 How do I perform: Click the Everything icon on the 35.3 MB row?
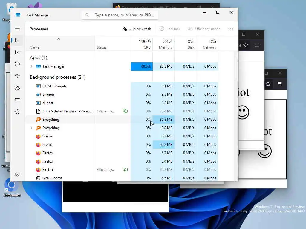(38, 120)
